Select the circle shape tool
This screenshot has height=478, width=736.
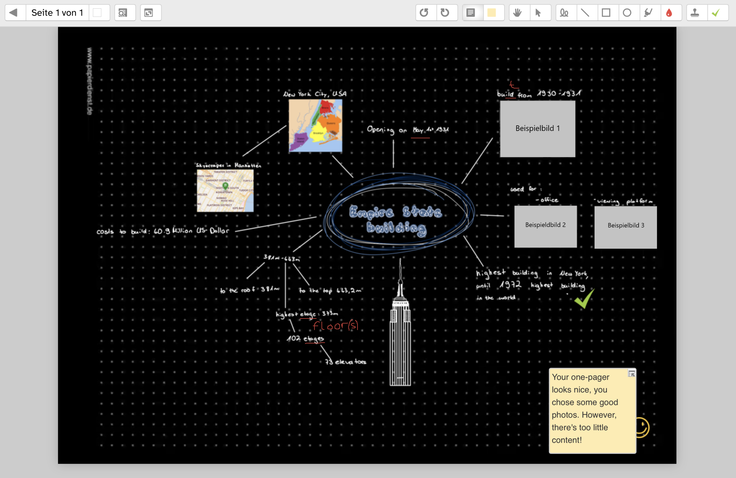coord(627,13)
